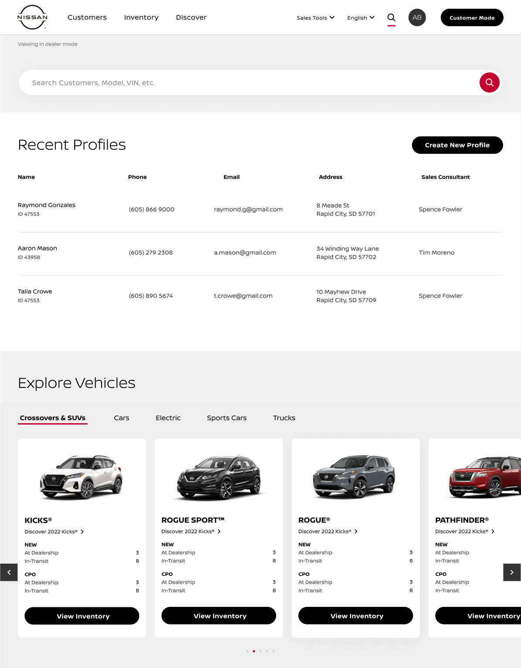Click email raymond.g@gmail.com

(x=248, y=209)
